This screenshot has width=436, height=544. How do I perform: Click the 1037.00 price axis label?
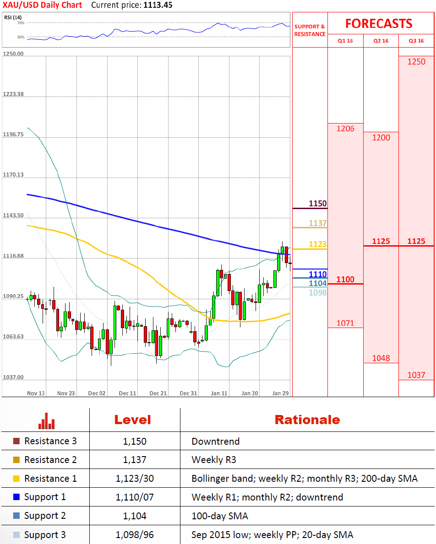[13, 377]
